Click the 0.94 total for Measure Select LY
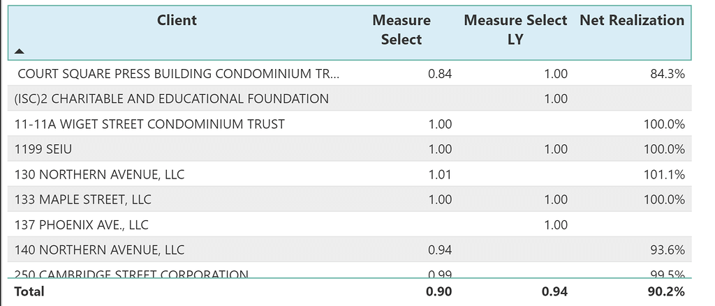The width and height of the screenshot is (715, 306). (x=555, y=291)
